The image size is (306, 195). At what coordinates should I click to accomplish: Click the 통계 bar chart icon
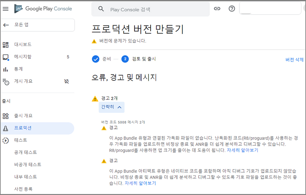[6, 69]
